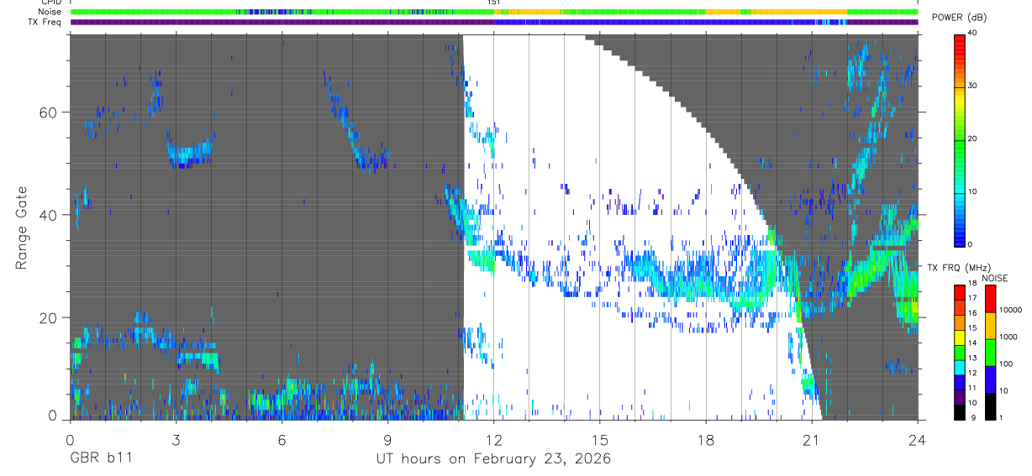
Task: Click the 'GBR b11' radar beam label
Action: click(100, 459)
